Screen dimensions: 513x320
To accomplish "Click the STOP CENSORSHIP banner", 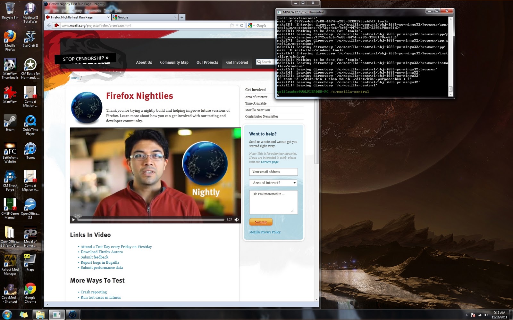I will coord(86,59).
